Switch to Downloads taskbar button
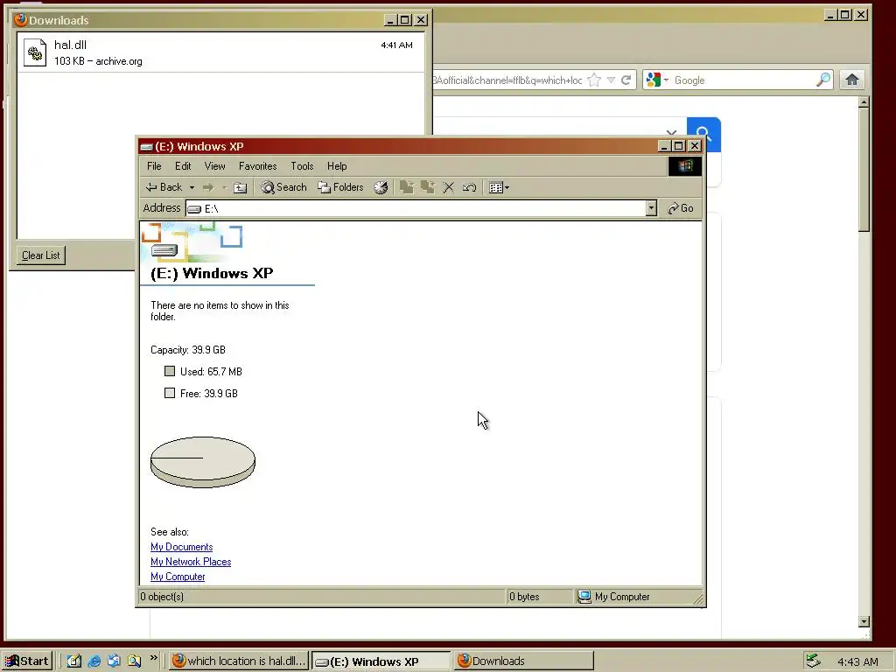The image size is (896, 672). (x=524, y=661)
